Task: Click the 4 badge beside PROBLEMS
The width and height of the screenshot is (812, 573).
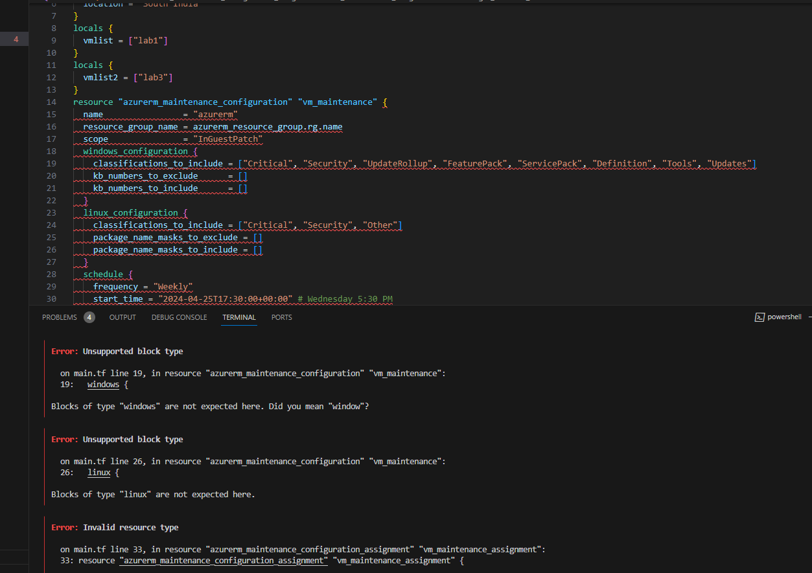Action: 89,317
